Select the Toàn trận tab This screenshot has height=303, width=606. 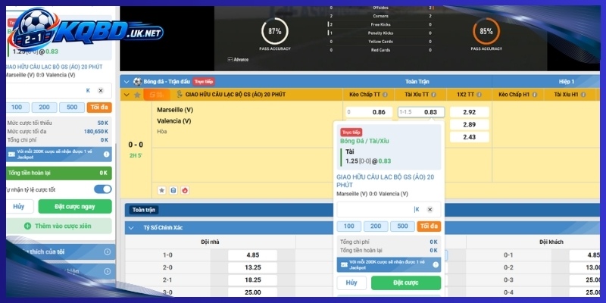pos(143,210)
